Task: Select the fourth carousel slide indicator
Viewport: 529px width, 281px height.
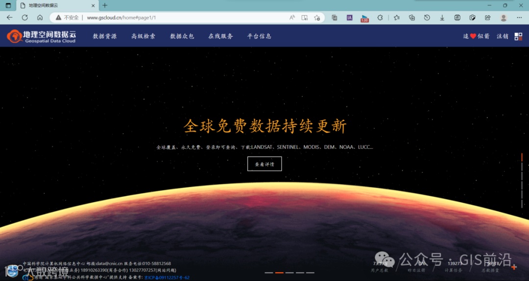Action: pyautogui.click(x=300, y=273)
